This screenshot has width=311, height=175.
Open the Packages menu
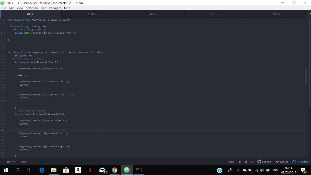(x=55, y=8)
